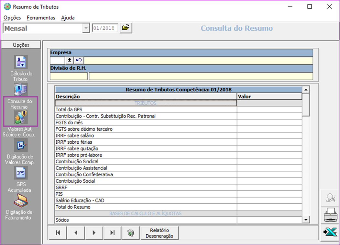This screenshot has height=245, width=340.
Task: Click the Empresa code input field
Action: point(57,60)
